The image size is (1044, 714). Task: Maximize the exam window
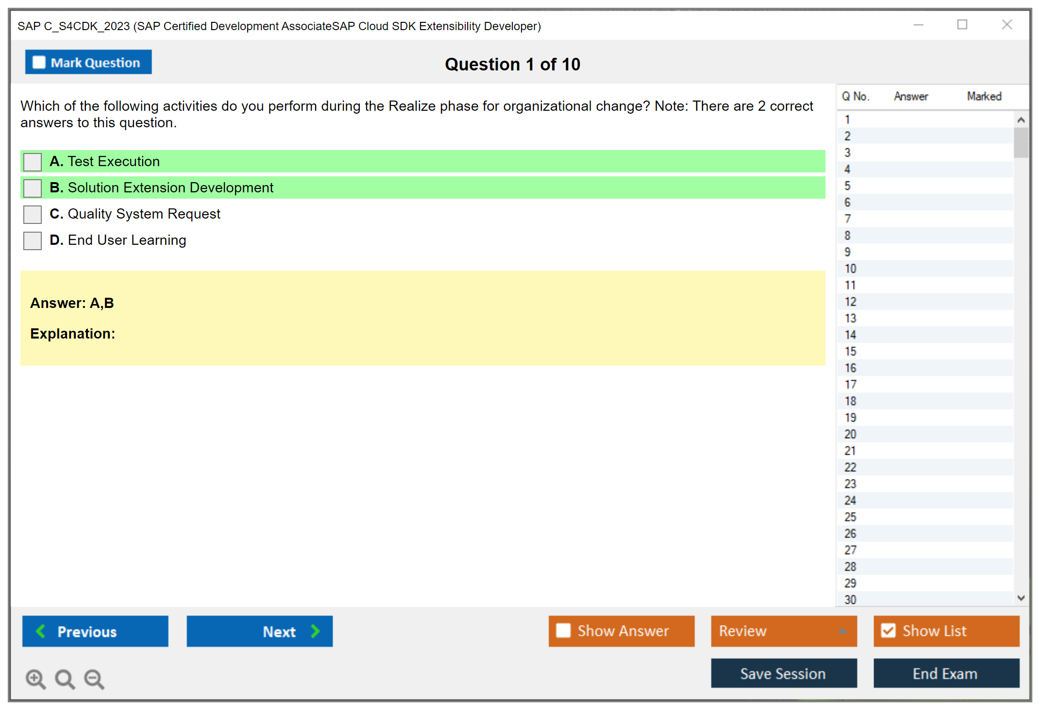(962, 25)
